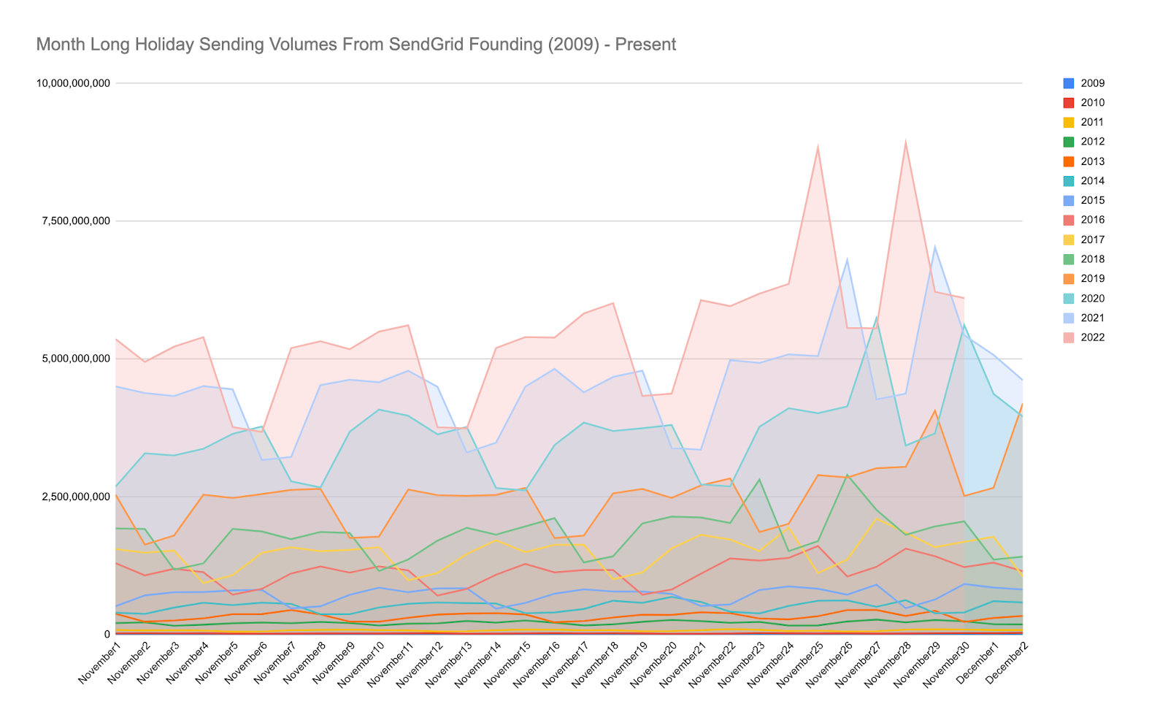The image size is (1168, 723).
Task: Click the chart title about Holiday Sending Volumes
Action: coord(356,45)
